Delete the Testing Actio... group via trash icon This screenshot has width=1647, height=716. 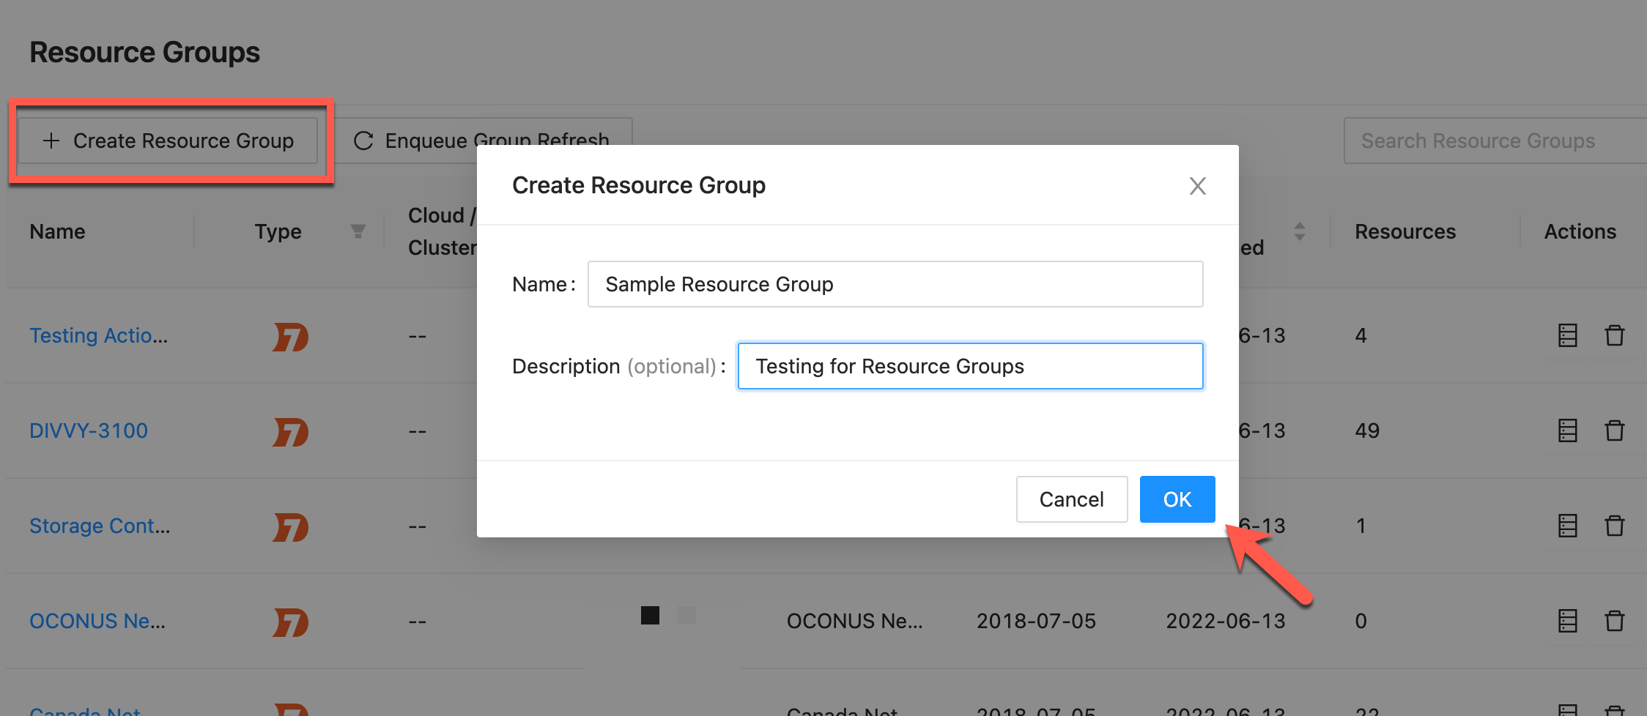coord(1615,335)
